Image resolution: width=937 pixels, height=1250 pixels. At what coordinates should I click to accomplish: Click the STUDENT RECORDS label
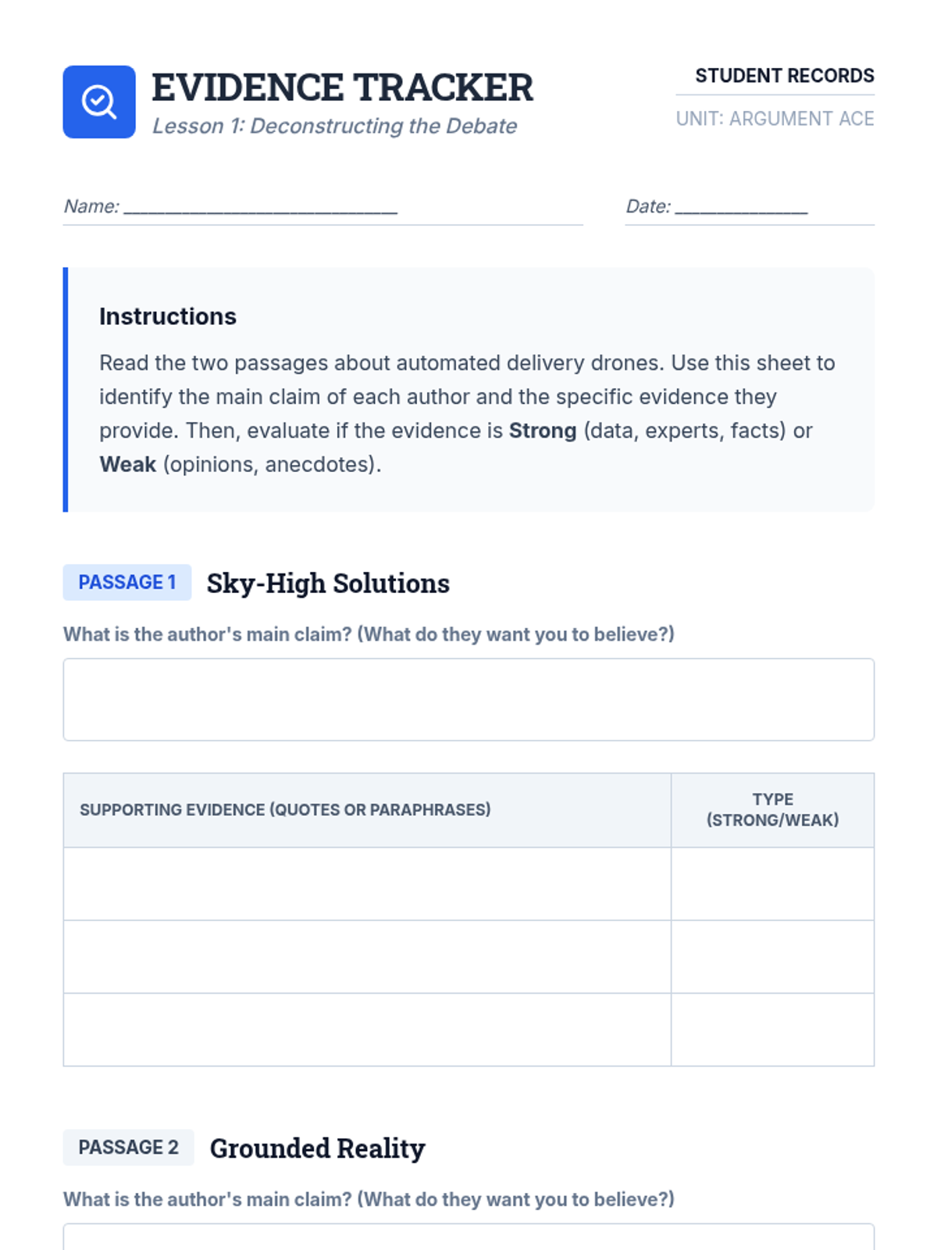[x=784, y=76]
